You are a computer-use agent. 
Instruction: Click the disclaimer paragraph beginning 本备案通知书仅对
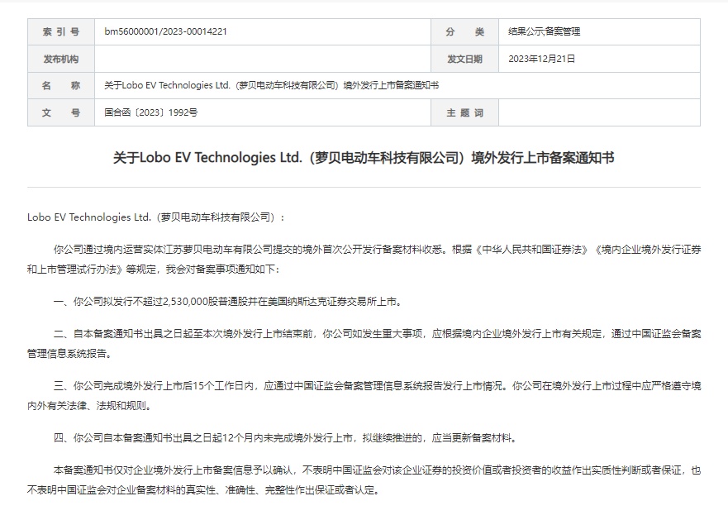tap(364, 480)
